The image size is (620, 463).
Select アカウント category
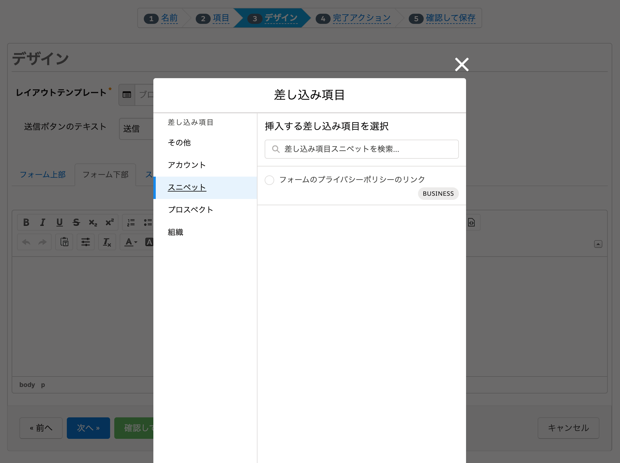tap(205, 165)
